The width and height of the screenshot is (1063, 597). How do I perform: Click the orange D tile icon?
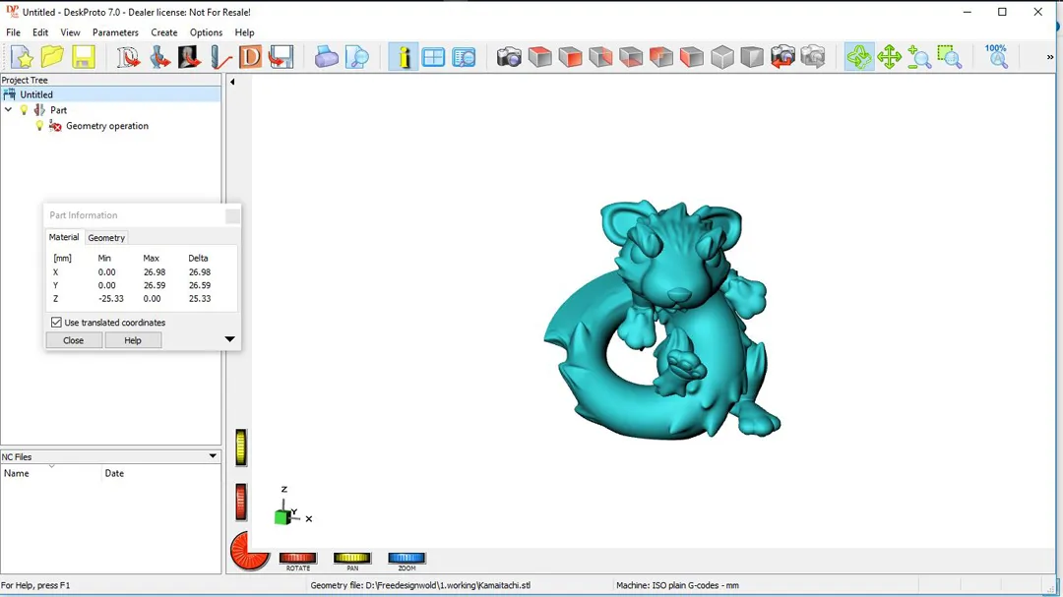(250, 58)
